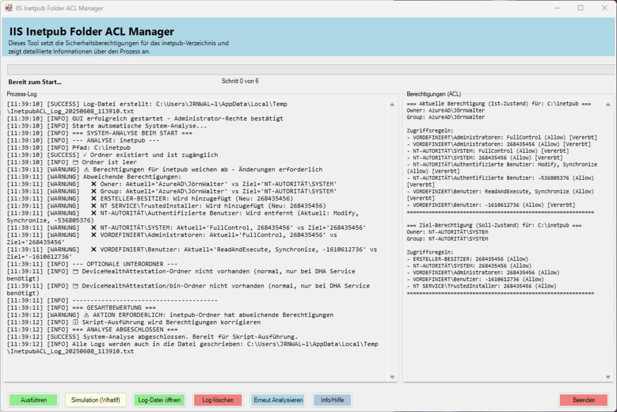
Task: Click the progress bar below the header
Action: coord(308,70)
